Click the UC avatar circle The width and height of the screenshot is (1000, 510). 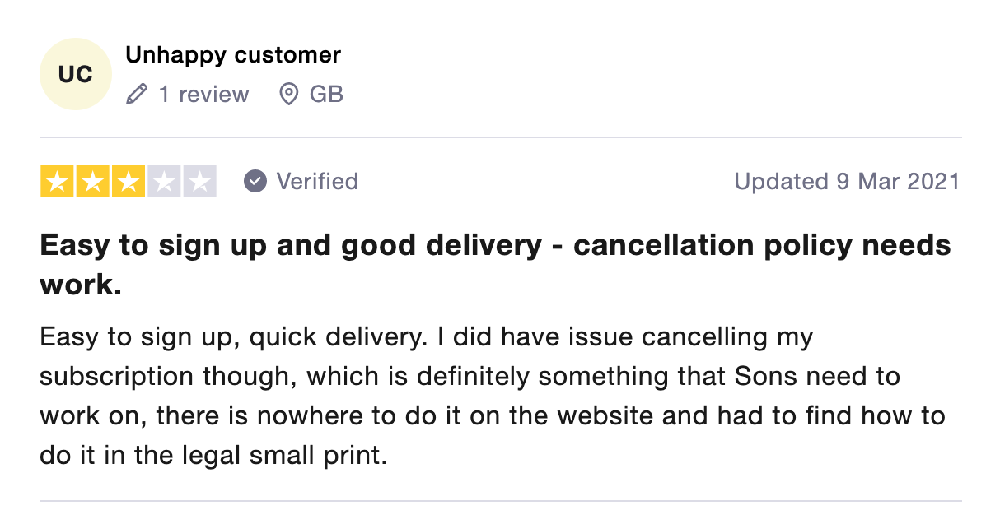75,74
